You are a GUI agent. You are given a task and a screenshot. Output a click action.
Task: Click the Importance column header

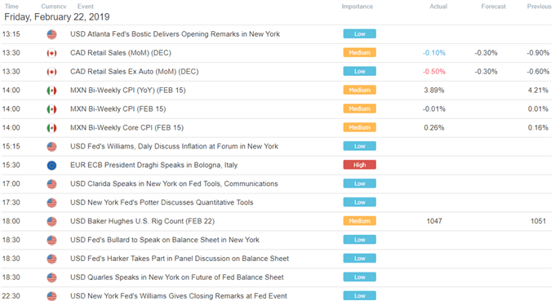357,7
